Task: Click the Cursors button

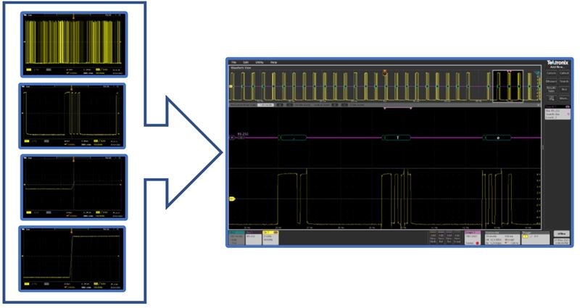Action: (x=550, y=73)
